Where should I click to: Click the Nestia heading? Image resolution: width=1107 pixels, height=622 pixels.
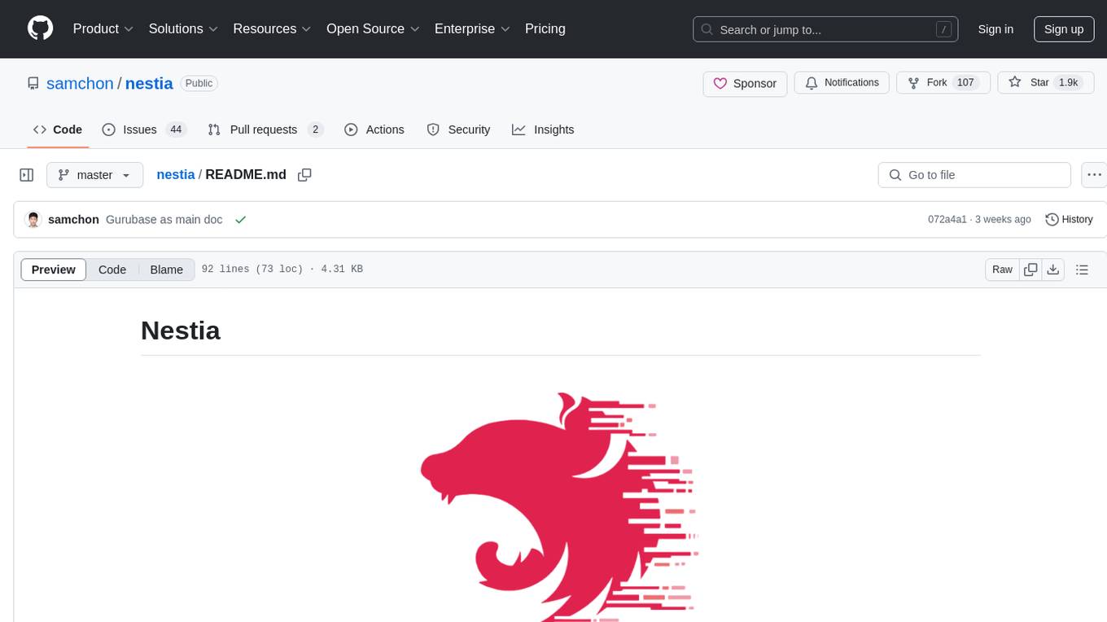(x=181, y=331)
